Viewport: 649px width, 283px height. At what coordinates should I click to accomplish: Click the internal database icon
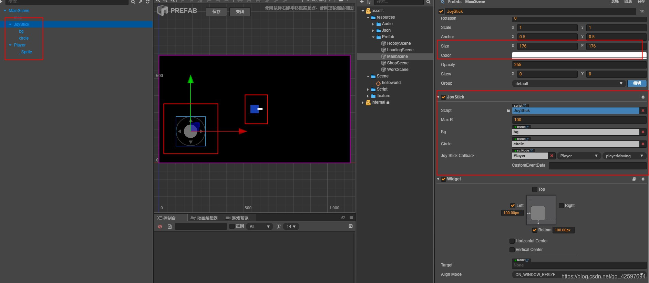click(x=368, y=102)
